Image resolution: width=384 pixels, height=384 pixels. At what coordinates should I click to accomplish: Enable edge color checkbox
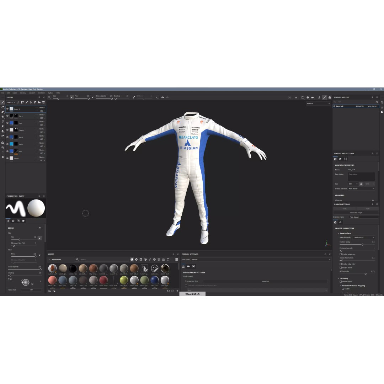341,264
